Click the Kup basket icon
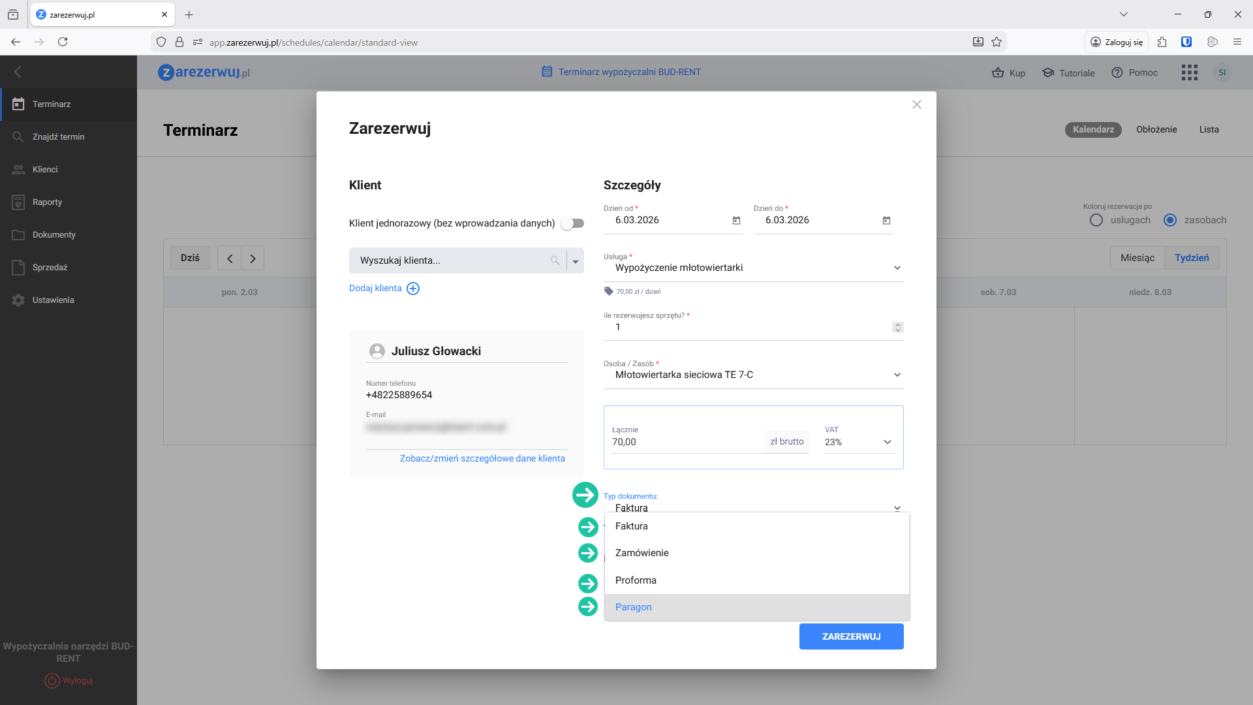The height and width of the screenshot is (705, 1253). [x=998, y=73]
